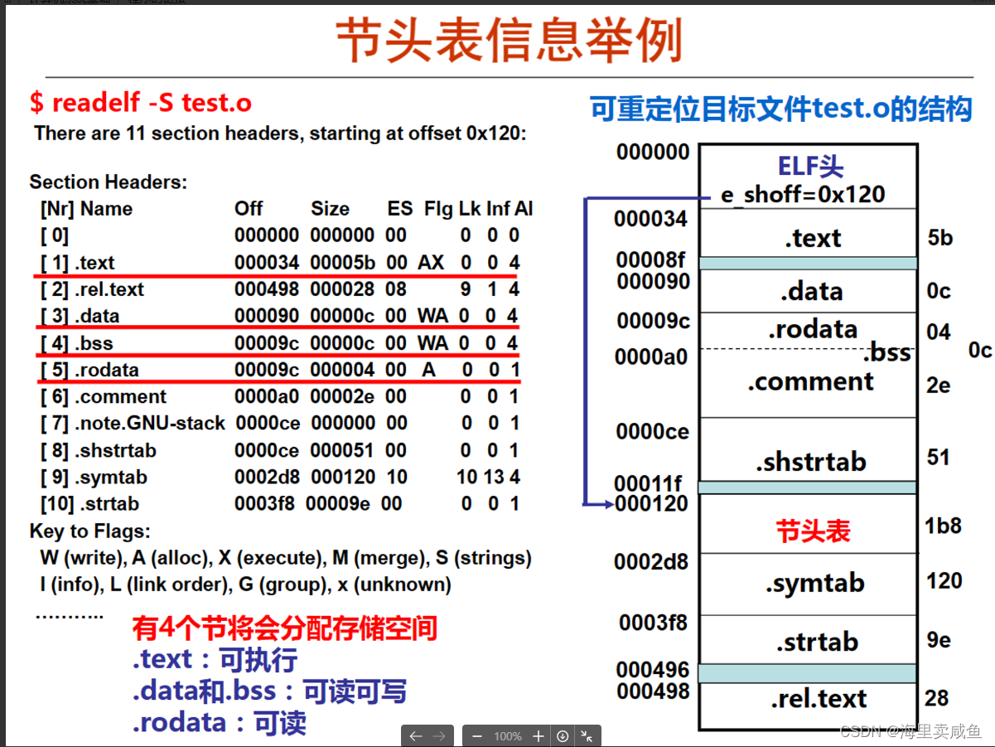995x747 pixels.
Task: Click the blue text '.rodata：可读'
Action: [220, 723]
